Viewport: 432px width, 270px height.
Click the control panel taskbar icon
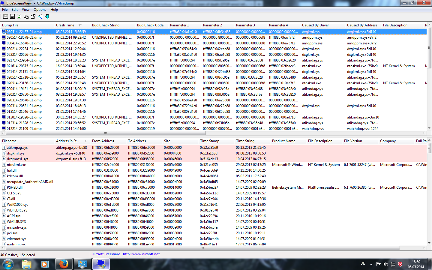coord(82,264)
